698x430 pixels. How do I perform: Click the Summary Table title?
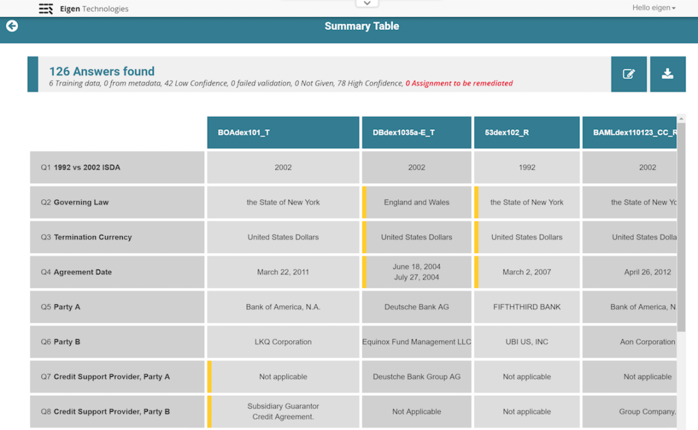point(361,27)
